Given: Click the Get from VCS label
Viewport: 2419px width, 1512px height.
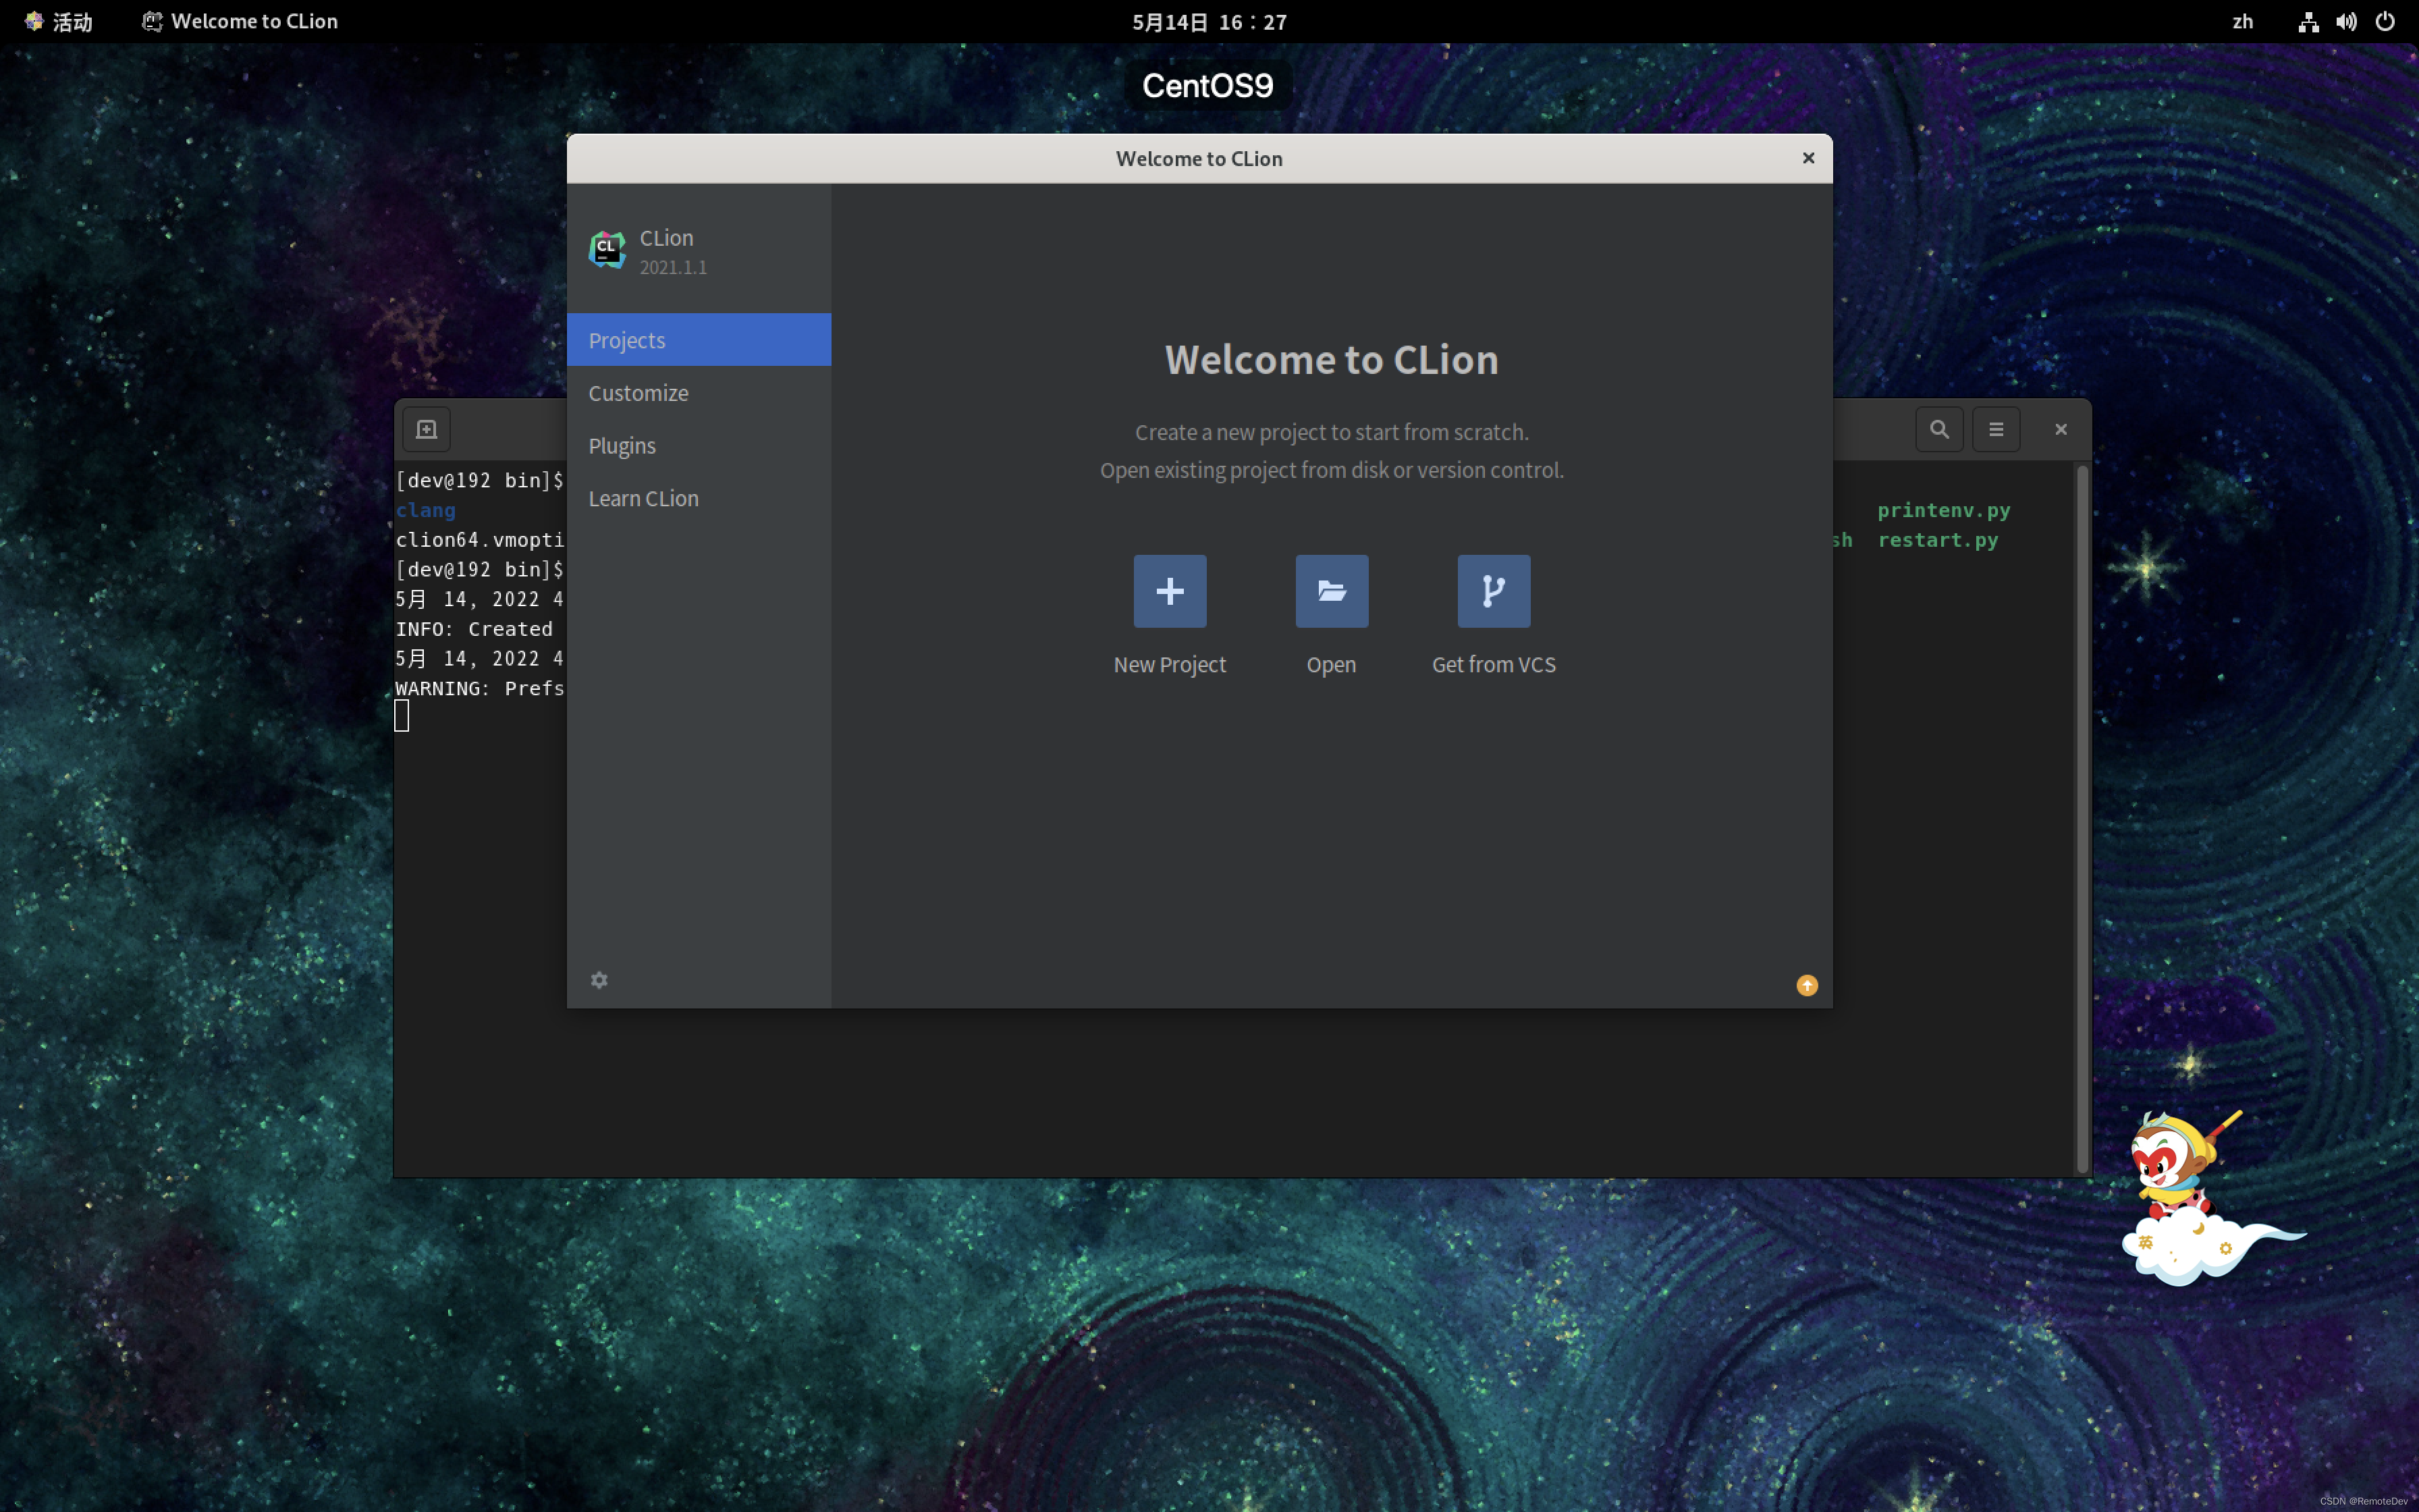Looking at the screenshot, I should click(x=1494, y=664).
